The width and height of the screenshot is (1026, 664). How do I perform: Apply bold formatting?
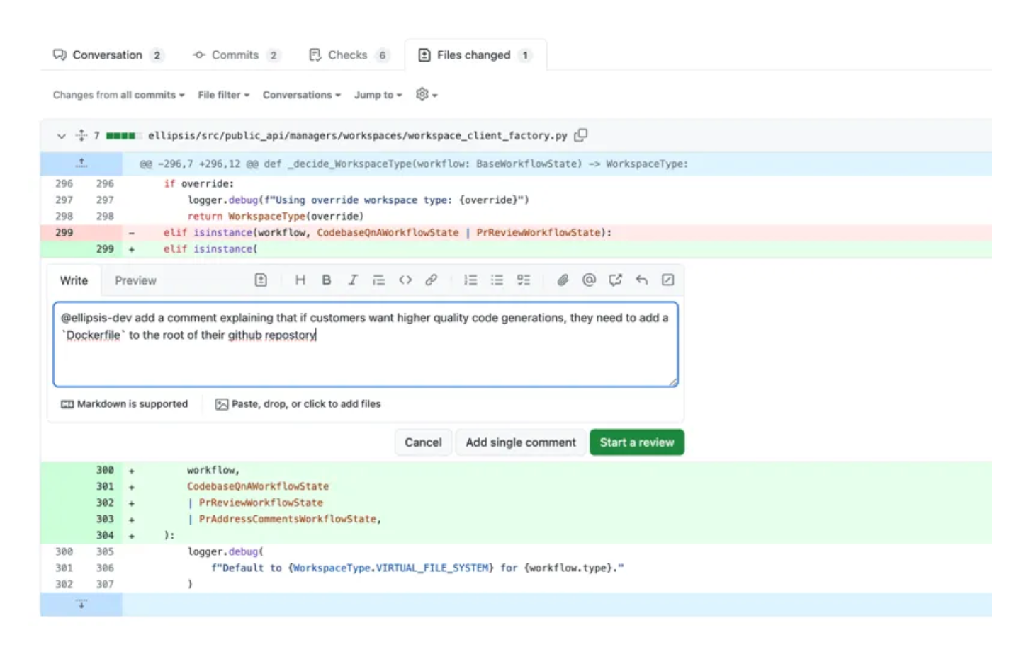[x=327, y=280]
